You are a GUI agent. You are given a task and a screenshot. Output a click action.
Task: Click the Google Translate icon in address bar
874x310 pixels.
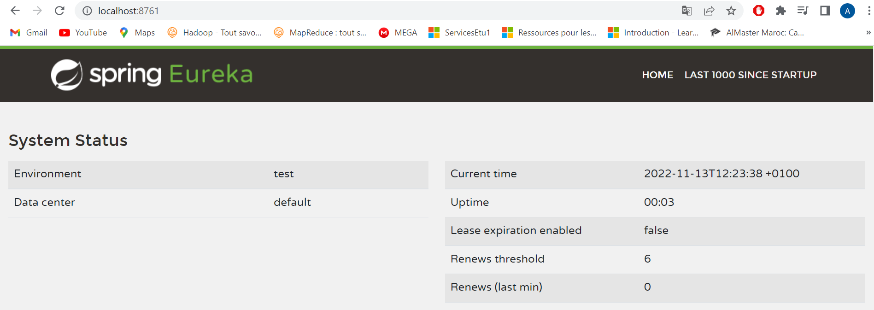[686, 11]
